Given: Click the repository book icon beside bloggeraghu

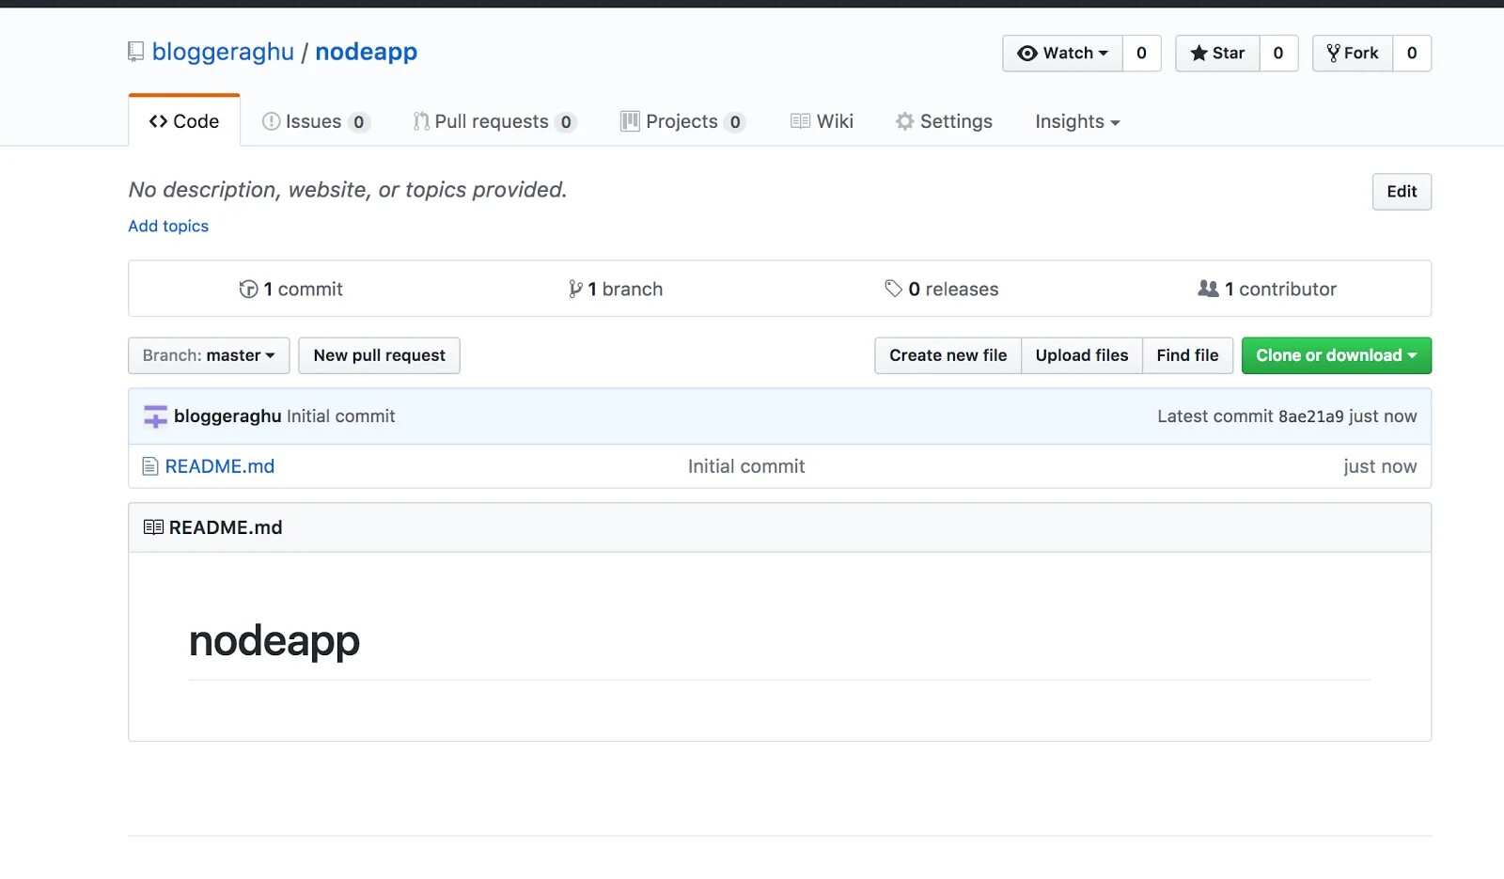Looking at the screenshot, I should click(136, 52).
